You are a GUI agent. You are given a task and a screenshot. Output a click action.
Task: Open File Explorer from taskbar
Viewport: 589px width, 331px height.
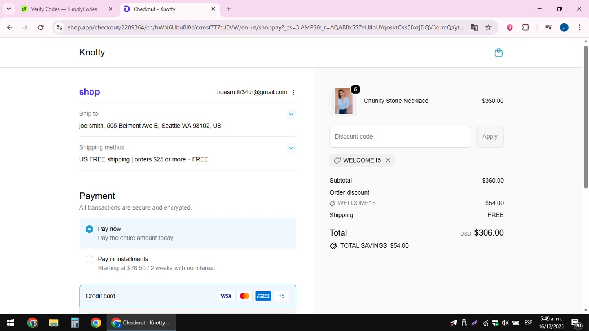click(53, 323)
